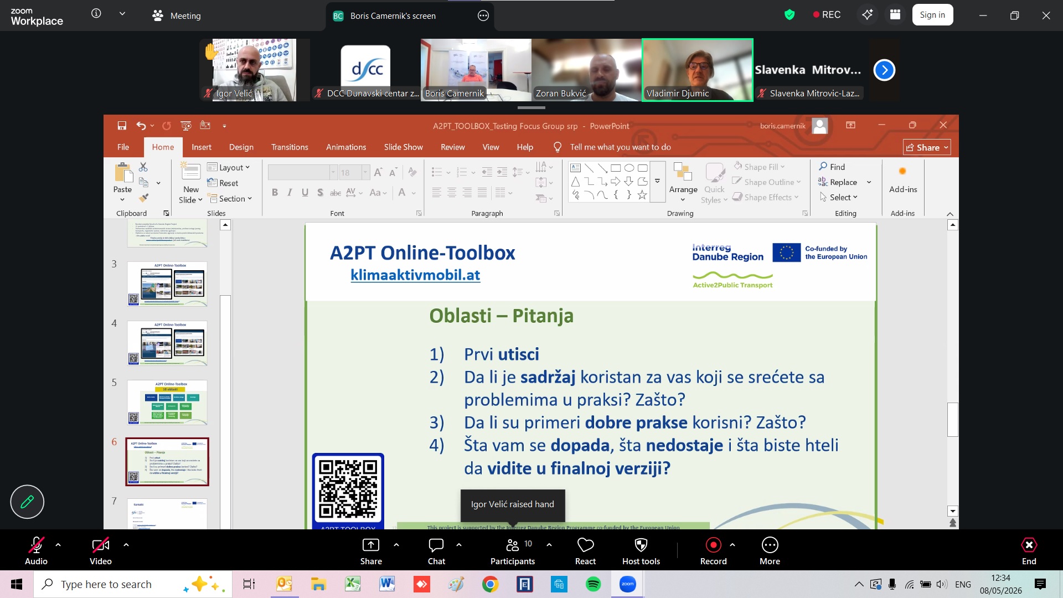Click the PowerPoint Share button
The width and height of the screenshot is (1063, 598).
coord(927,147)
